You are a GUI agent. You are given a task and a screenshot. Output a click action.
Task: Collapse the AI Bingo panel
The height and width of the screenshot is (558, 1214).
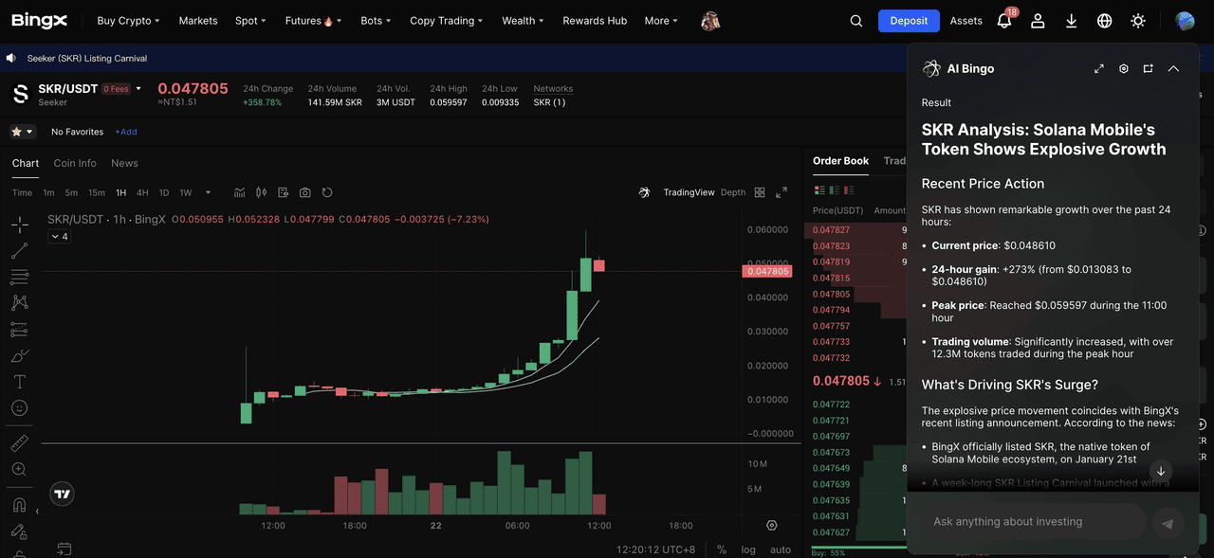click(x=1173, y=69)
